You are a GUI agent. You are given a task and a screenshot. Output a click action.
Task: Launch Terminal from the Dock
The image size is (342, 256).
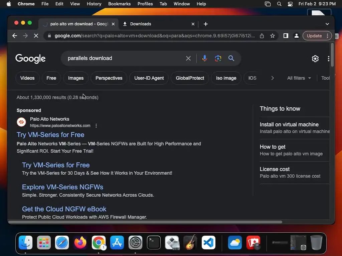click(x=154, y=243)
